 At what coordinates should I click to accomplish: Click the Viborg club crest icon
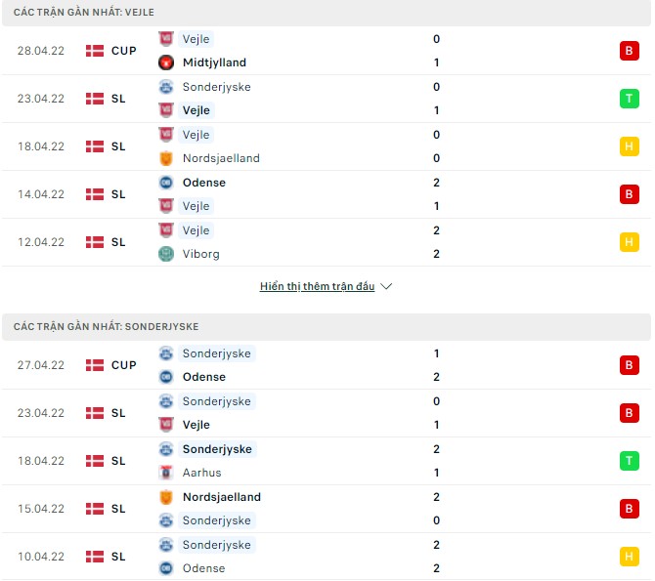pos(165,254)
